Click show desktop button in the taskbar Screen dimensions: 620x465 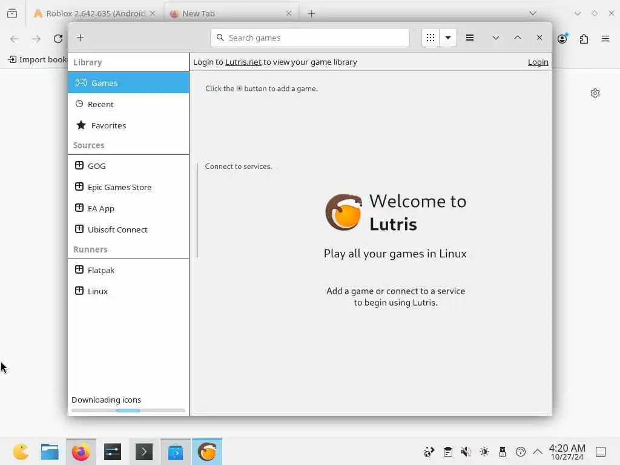click(x=601, y=452)
